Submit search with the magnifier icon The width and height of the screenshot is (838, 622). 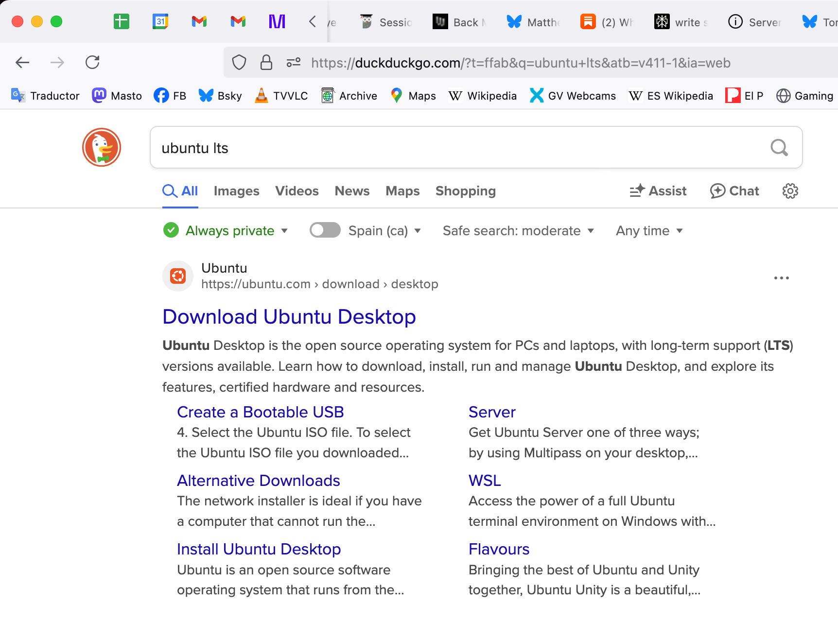coord(779,147)
